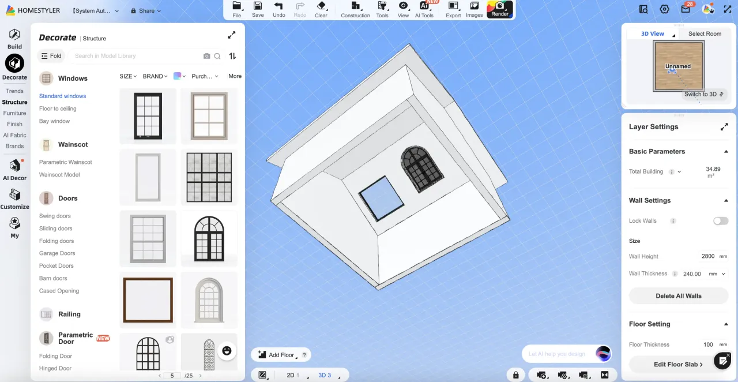Click Edit Floor Slab button
Viewport: 738px width, 382px height.
pos(678,364)
